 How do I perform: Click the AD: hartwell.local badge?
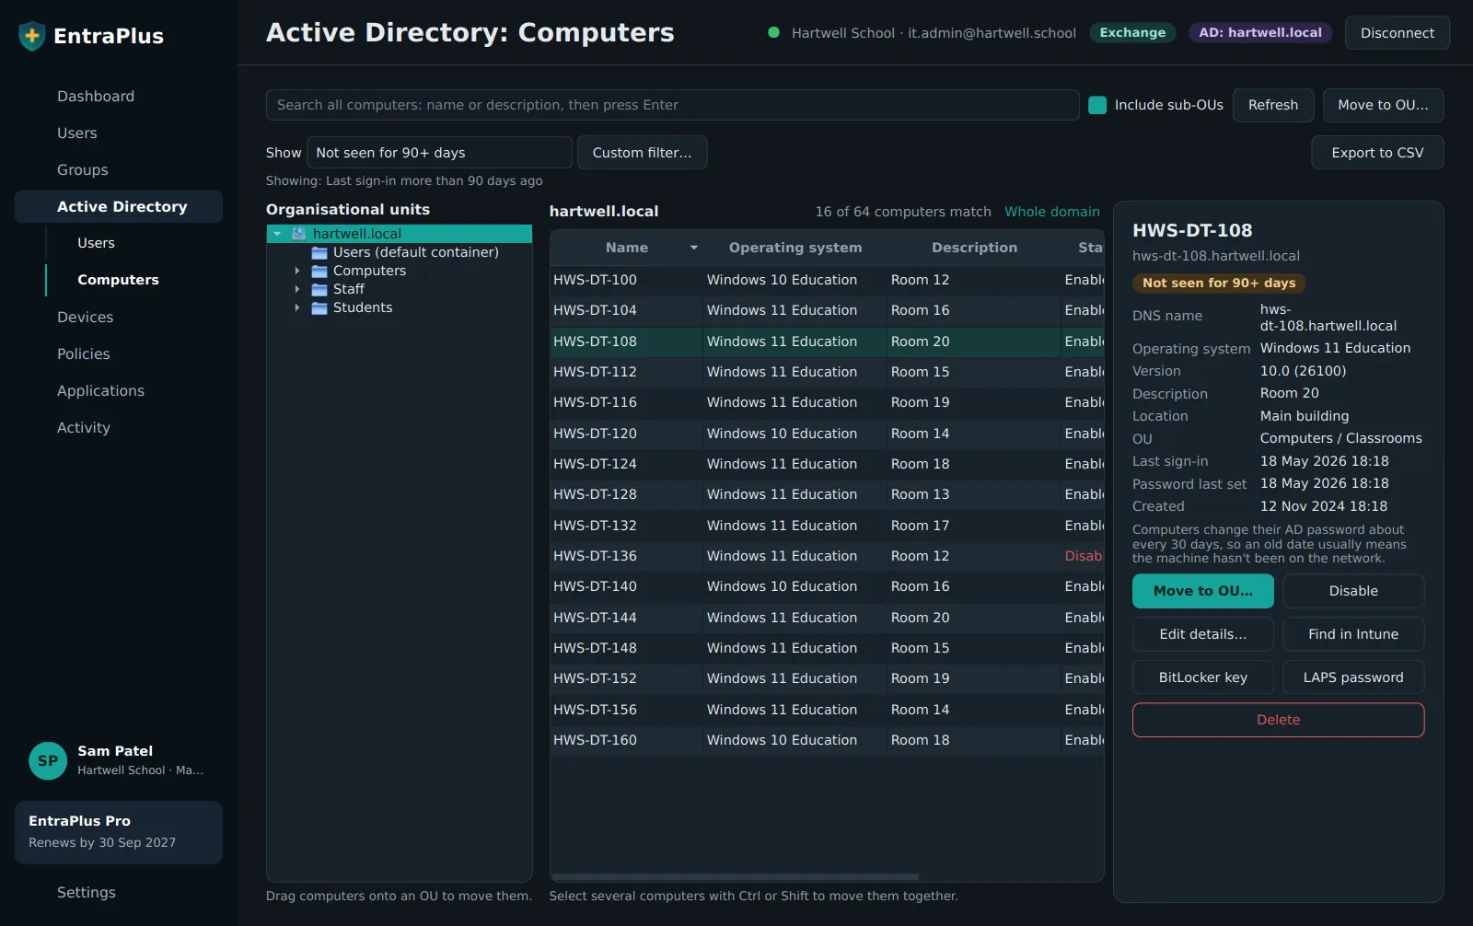pyautogui.click(x=1259, y=33)
